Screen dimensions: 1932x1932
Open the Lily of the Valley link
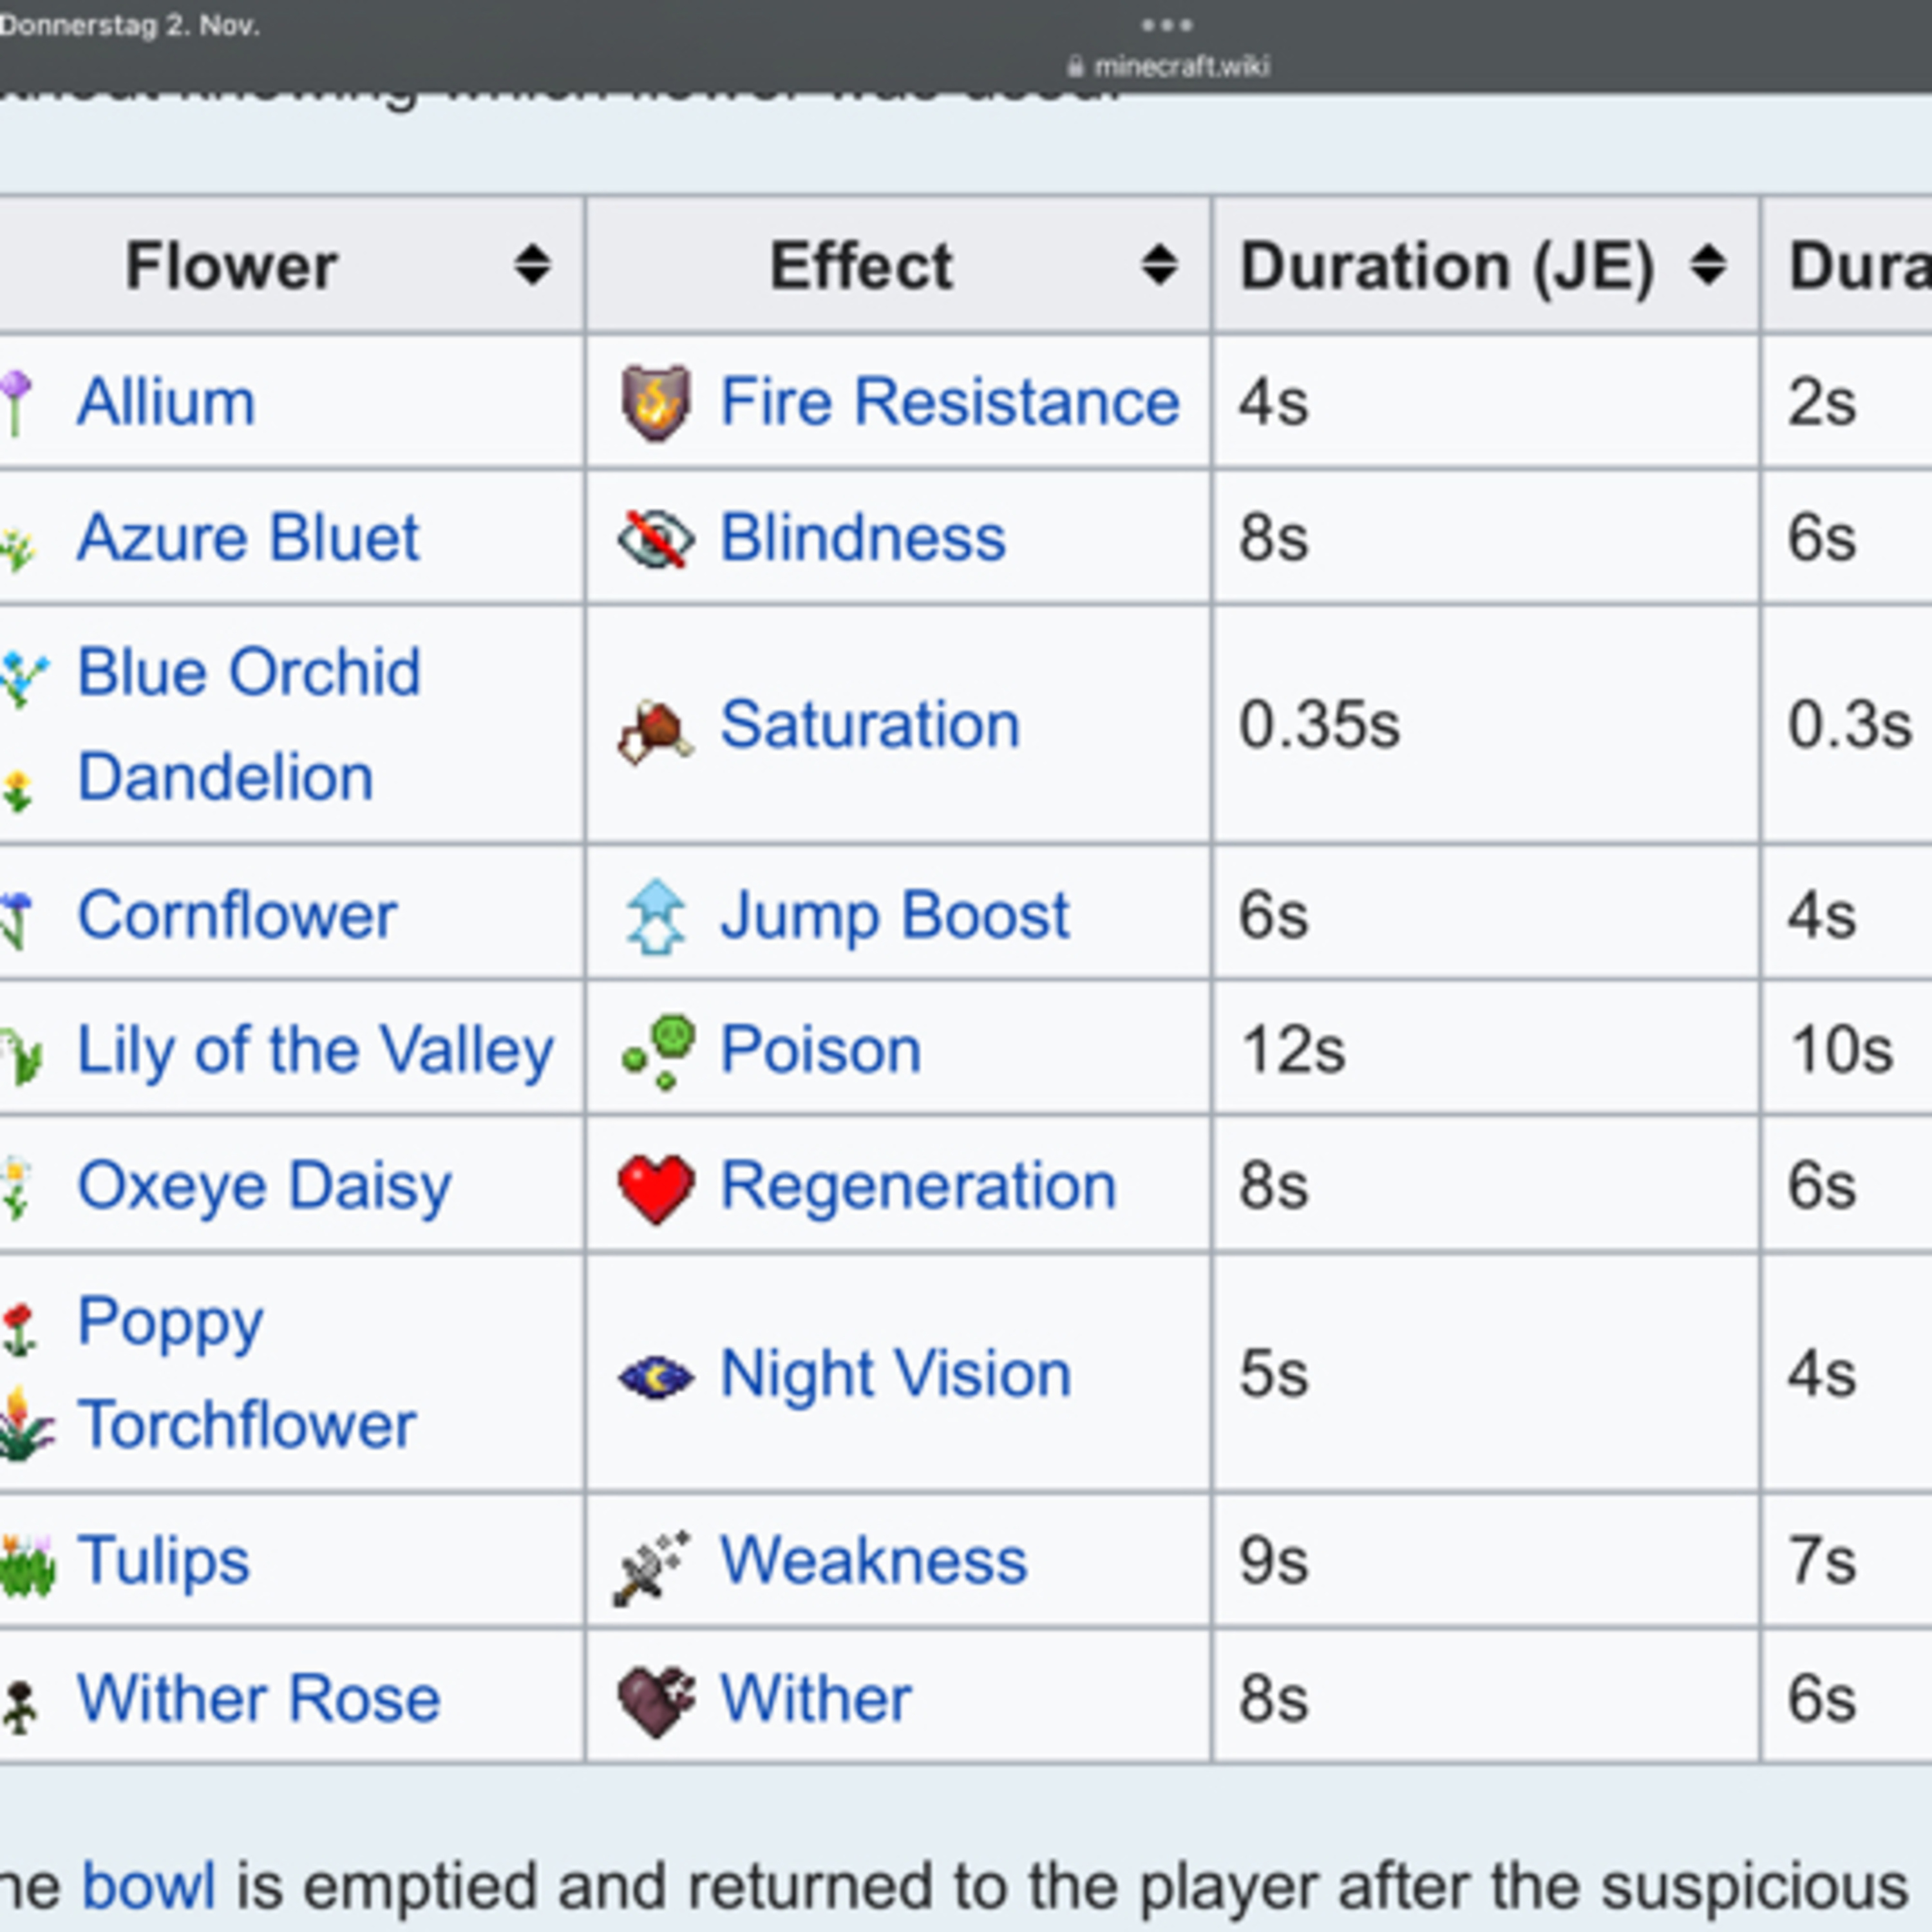[x=315, y=1052]
